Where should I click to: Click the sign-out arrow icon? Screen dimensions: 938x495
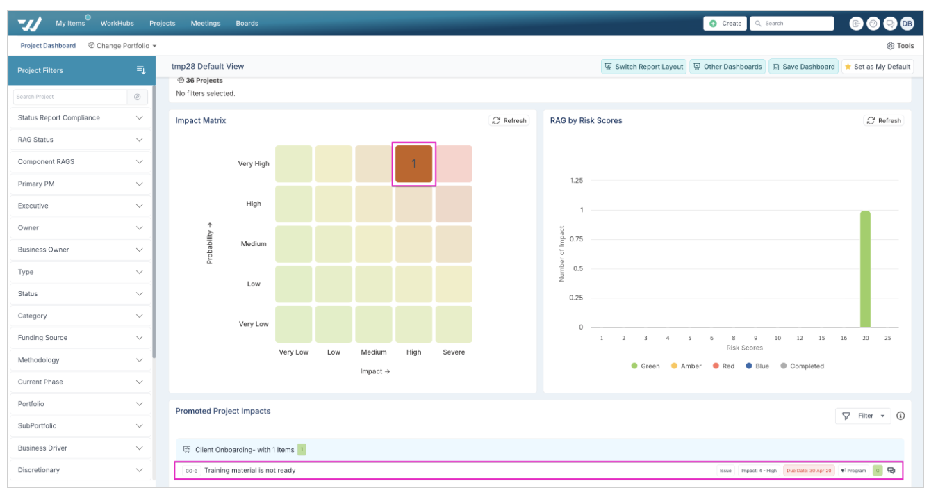click(856, 24)
